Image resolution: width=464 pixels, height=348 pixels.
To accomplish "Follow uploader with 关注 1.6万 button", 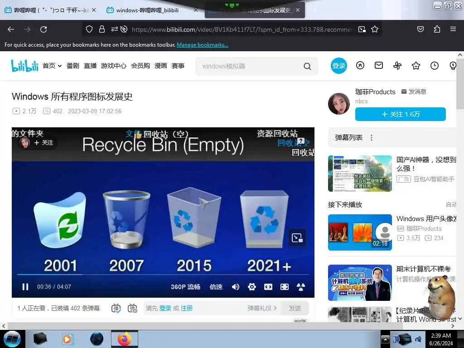I will coord(401,114).
